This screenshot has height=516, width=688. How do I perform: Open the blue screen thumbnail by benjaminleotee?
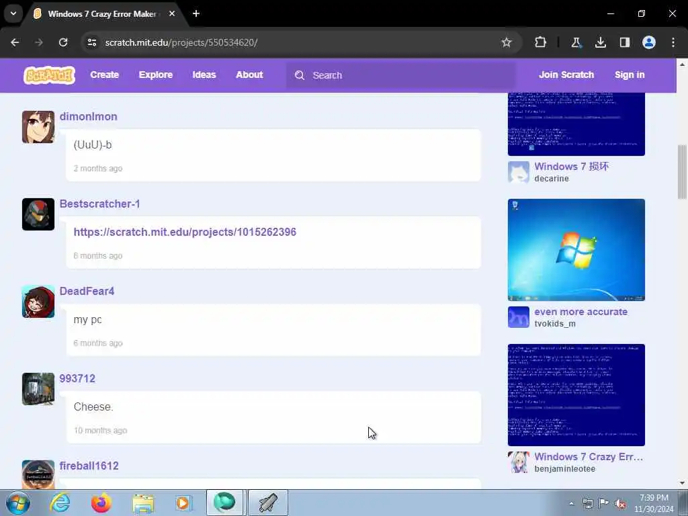[x=576, y=395]
